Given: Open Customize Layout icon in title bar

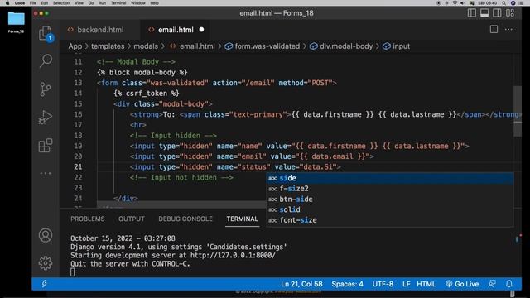Looking at the screenshot, I should coord(510,13).
